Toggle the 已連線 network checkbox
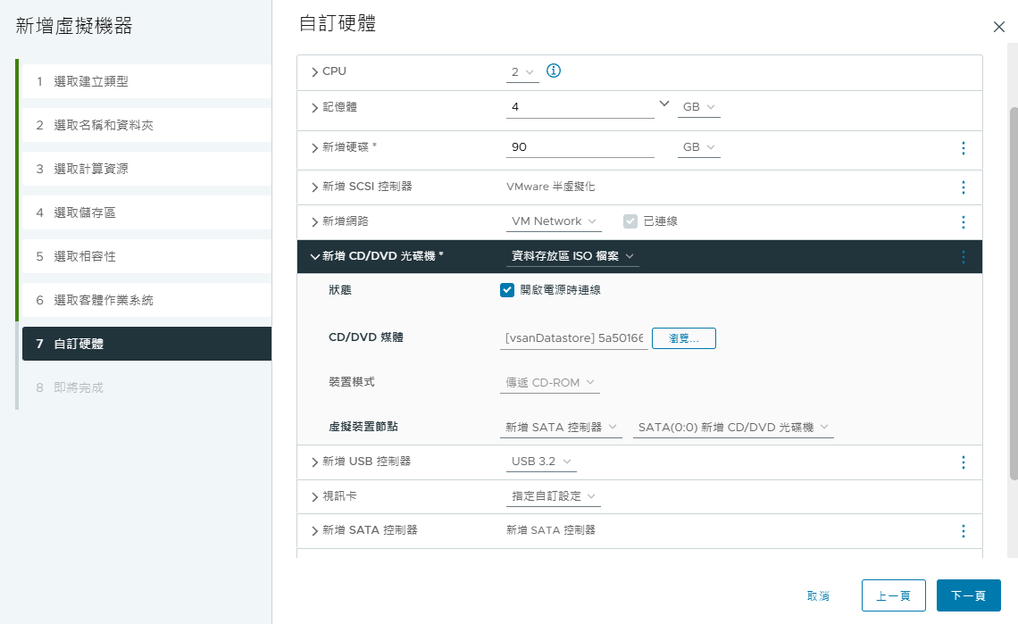This screenshot has height=624, width=1018. tap(630, 221)
